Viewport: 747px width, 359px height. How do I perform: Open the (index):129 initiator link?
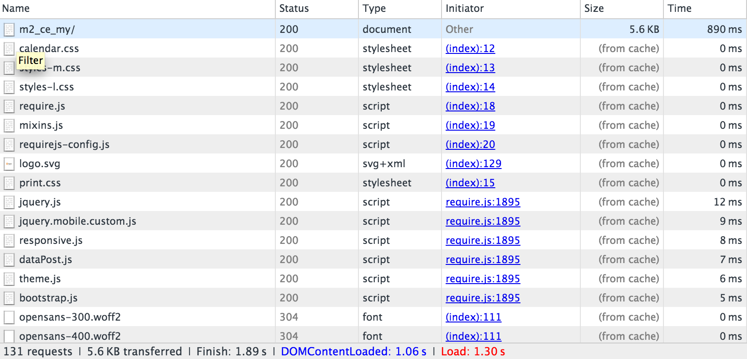(473, 164)
